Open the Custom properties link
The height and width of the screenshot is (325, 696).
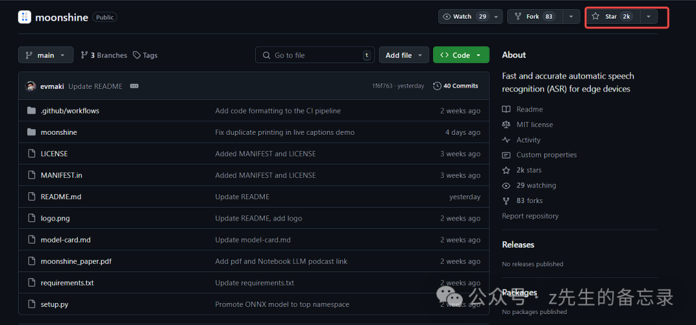546,155
